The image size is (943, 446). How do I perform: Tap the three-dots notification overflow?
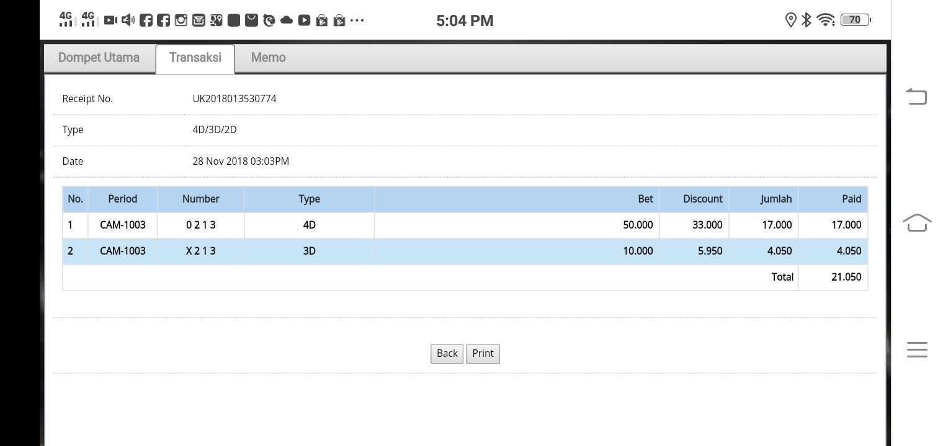click(357, 20)
